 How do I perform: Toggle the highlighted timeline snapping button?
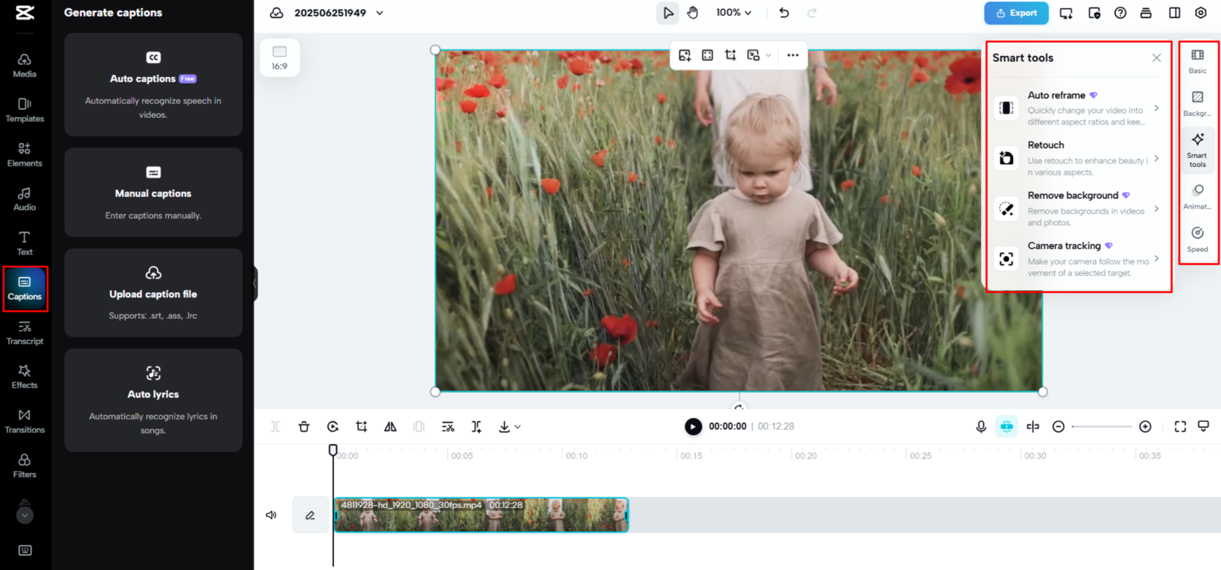click(x=1006, y=427)
